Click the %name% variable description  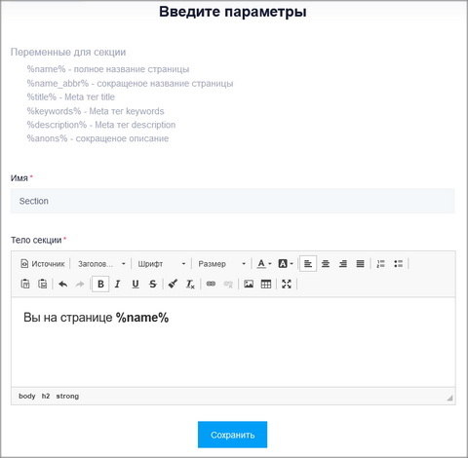pos(108,69)
